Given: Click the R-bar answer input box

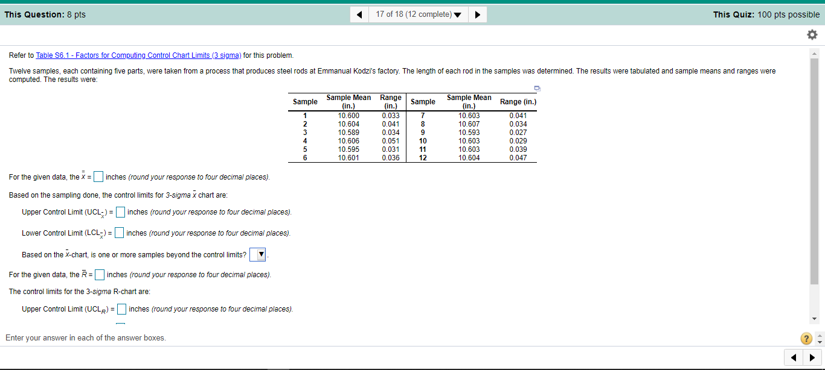Looking at the screenshot, I should (x=100, y=275).
